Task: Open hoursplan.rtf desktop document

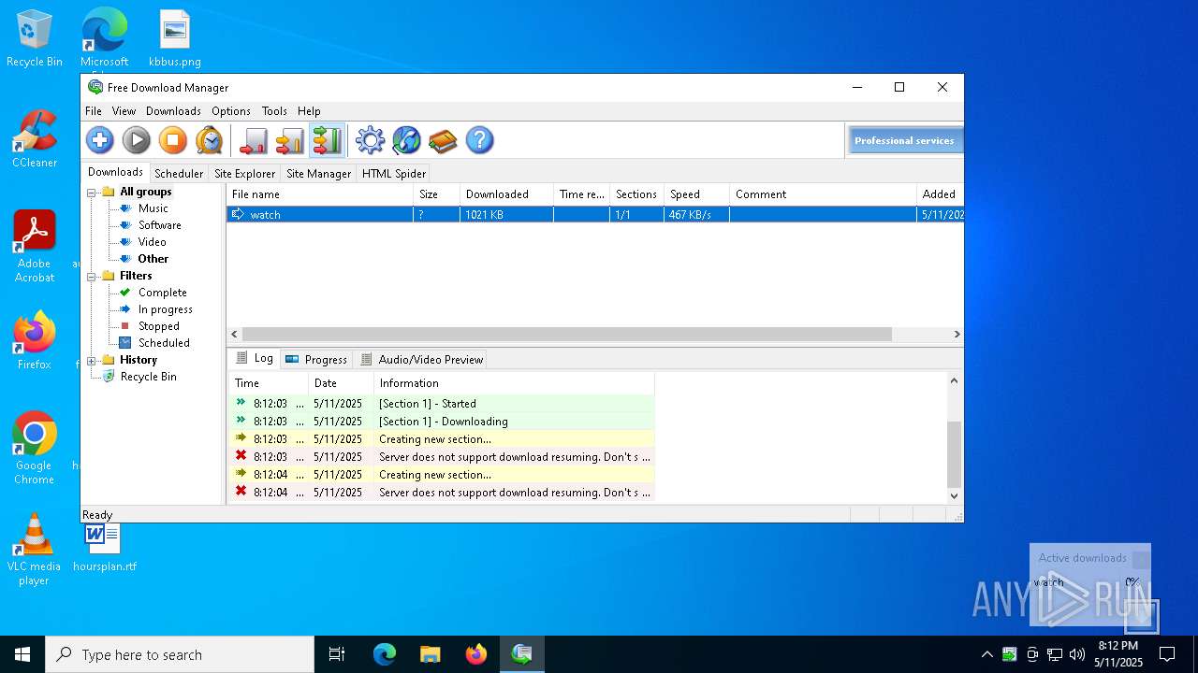Action: pos(104,548)
